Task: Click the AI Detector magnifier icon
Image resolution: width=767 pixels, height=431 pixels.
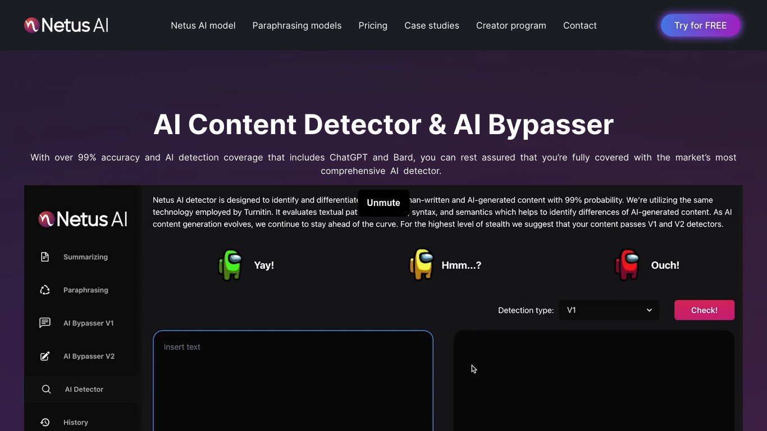Action: pos(46,389)
